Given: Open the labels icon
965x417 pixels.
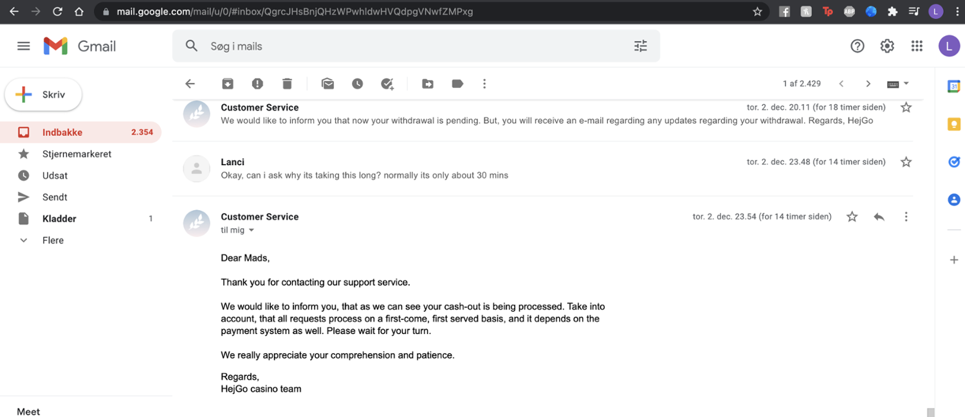Looking at the screenshot, I should click(x=457, y=84).
